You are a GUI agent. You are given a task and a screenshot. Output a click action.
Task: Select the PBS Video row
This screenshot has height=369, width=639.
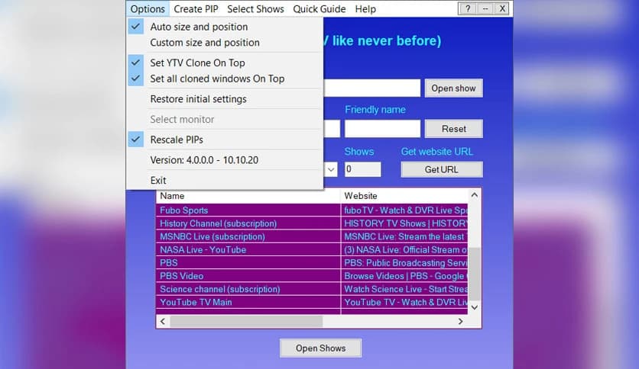point(248,276)
